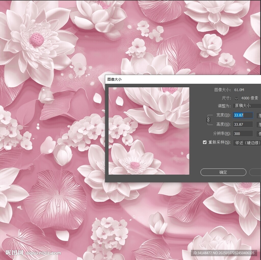Click the 4000 像素 dimensions value
261x260 pixels.
click(250, 98)
